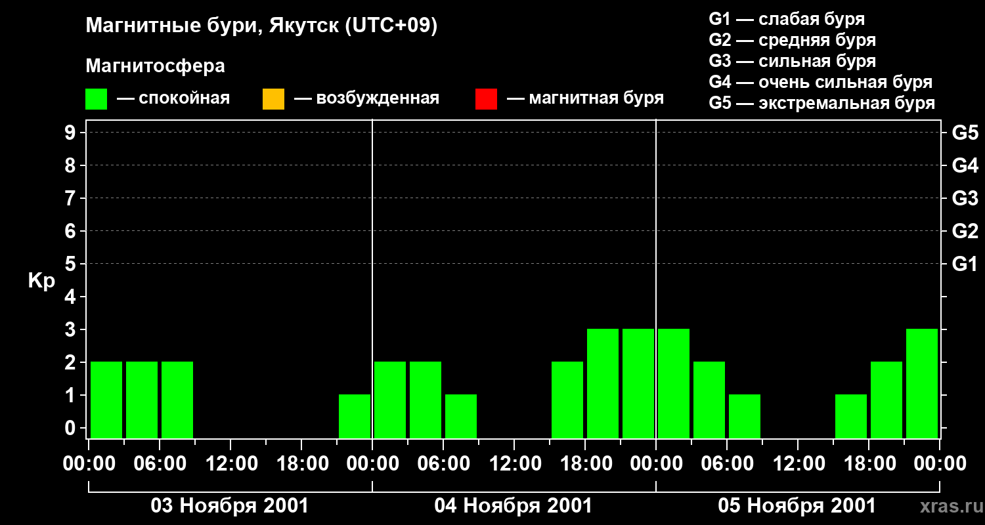Click the '05 Ноября 2001' date label

797,506
